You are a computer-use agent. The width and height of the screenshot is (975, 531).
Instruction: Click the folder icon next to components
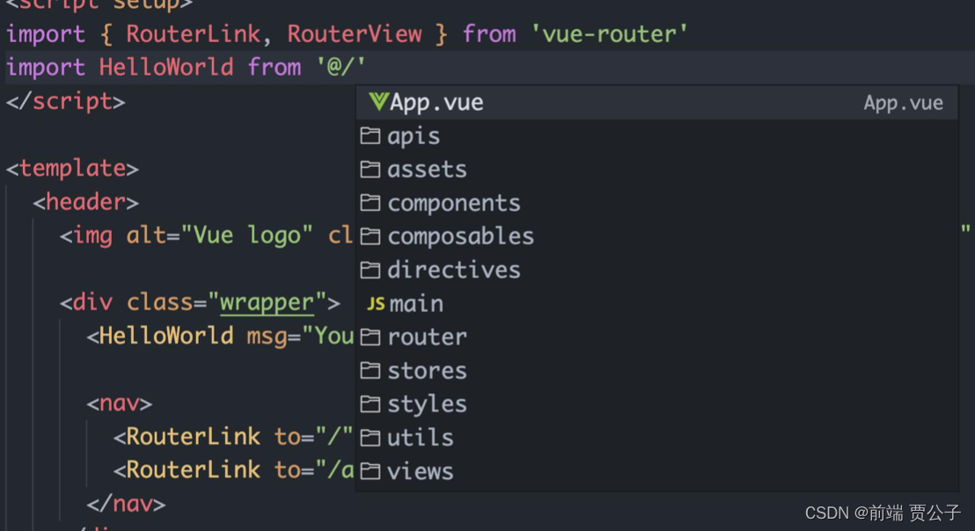(370, 203)
